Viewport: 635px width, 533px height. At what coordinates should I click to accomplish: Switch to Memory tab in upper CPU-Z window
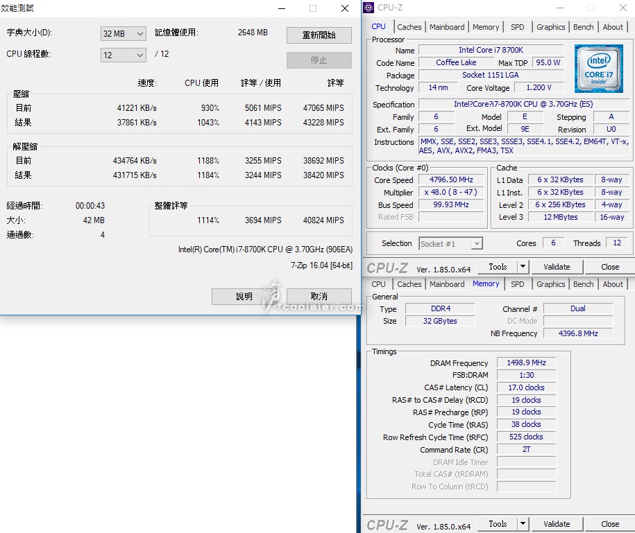[486, 27]
